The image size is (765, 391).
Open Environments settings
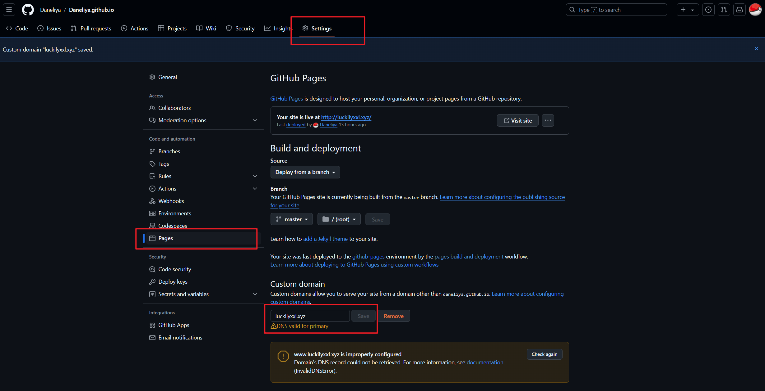[x=204, y=213]
